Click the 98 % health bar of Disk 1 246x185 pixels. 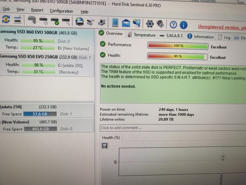point(38,65)
